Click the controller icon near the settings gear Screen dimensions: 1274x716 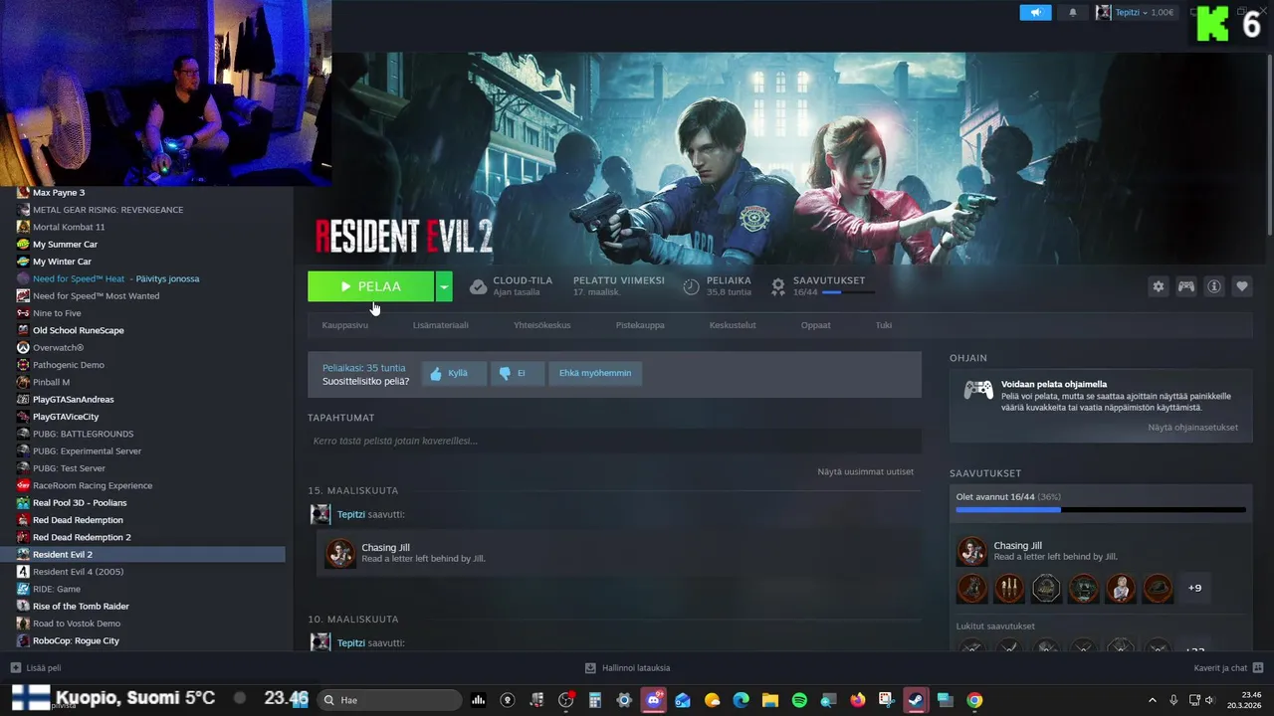click(1186, 286)
